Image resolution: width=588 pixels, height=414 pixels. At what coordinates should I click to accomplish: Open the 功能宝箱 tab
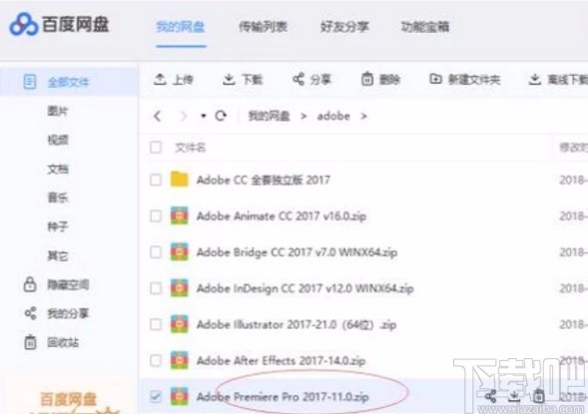(x=425, y=27)
